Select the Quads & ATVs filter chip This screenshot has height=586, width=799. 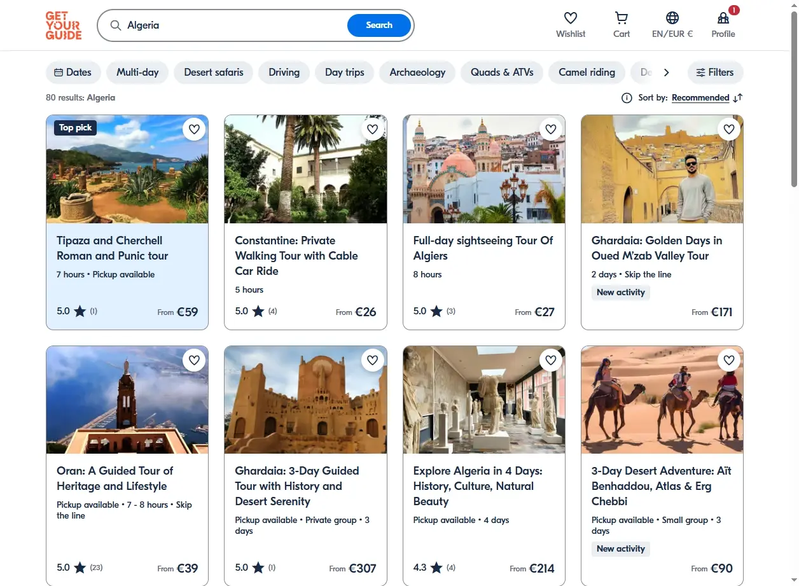tap(502, 72)
